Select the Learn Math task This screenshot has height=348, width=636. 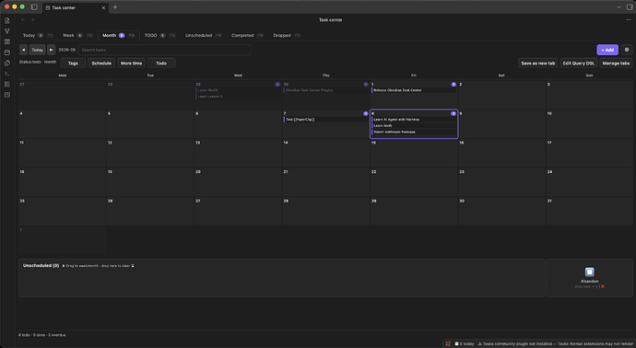tap(414, 125)
